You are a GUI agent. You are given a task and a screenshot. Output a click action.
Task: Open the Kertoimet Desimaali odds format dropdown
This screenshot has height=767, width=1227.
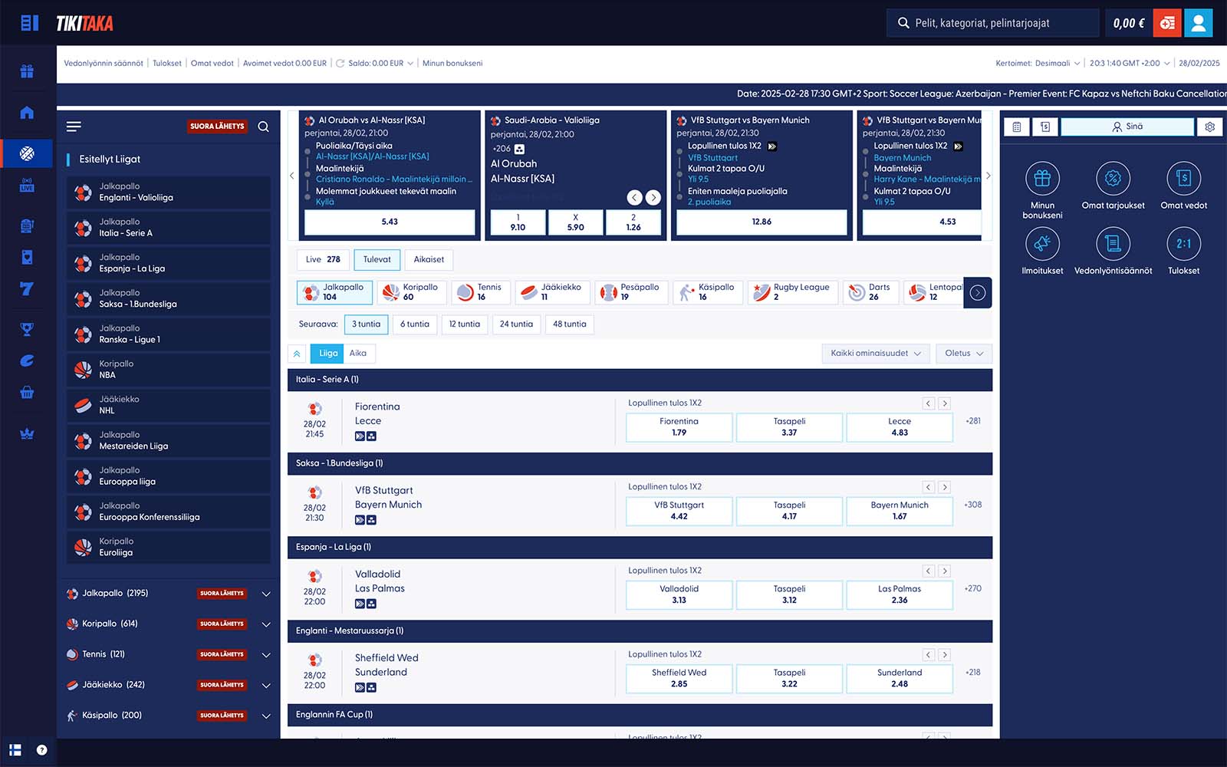pyautogui.click(x=1038, y=64)
